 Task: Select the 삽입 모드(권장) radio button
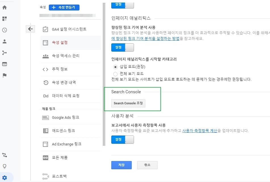[115, 67]
